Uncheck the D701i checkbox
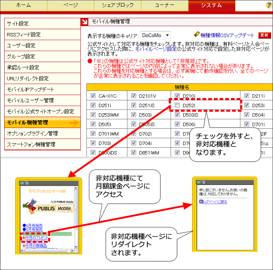The height and width of the screenshot is (270, 273). (246, 124)
